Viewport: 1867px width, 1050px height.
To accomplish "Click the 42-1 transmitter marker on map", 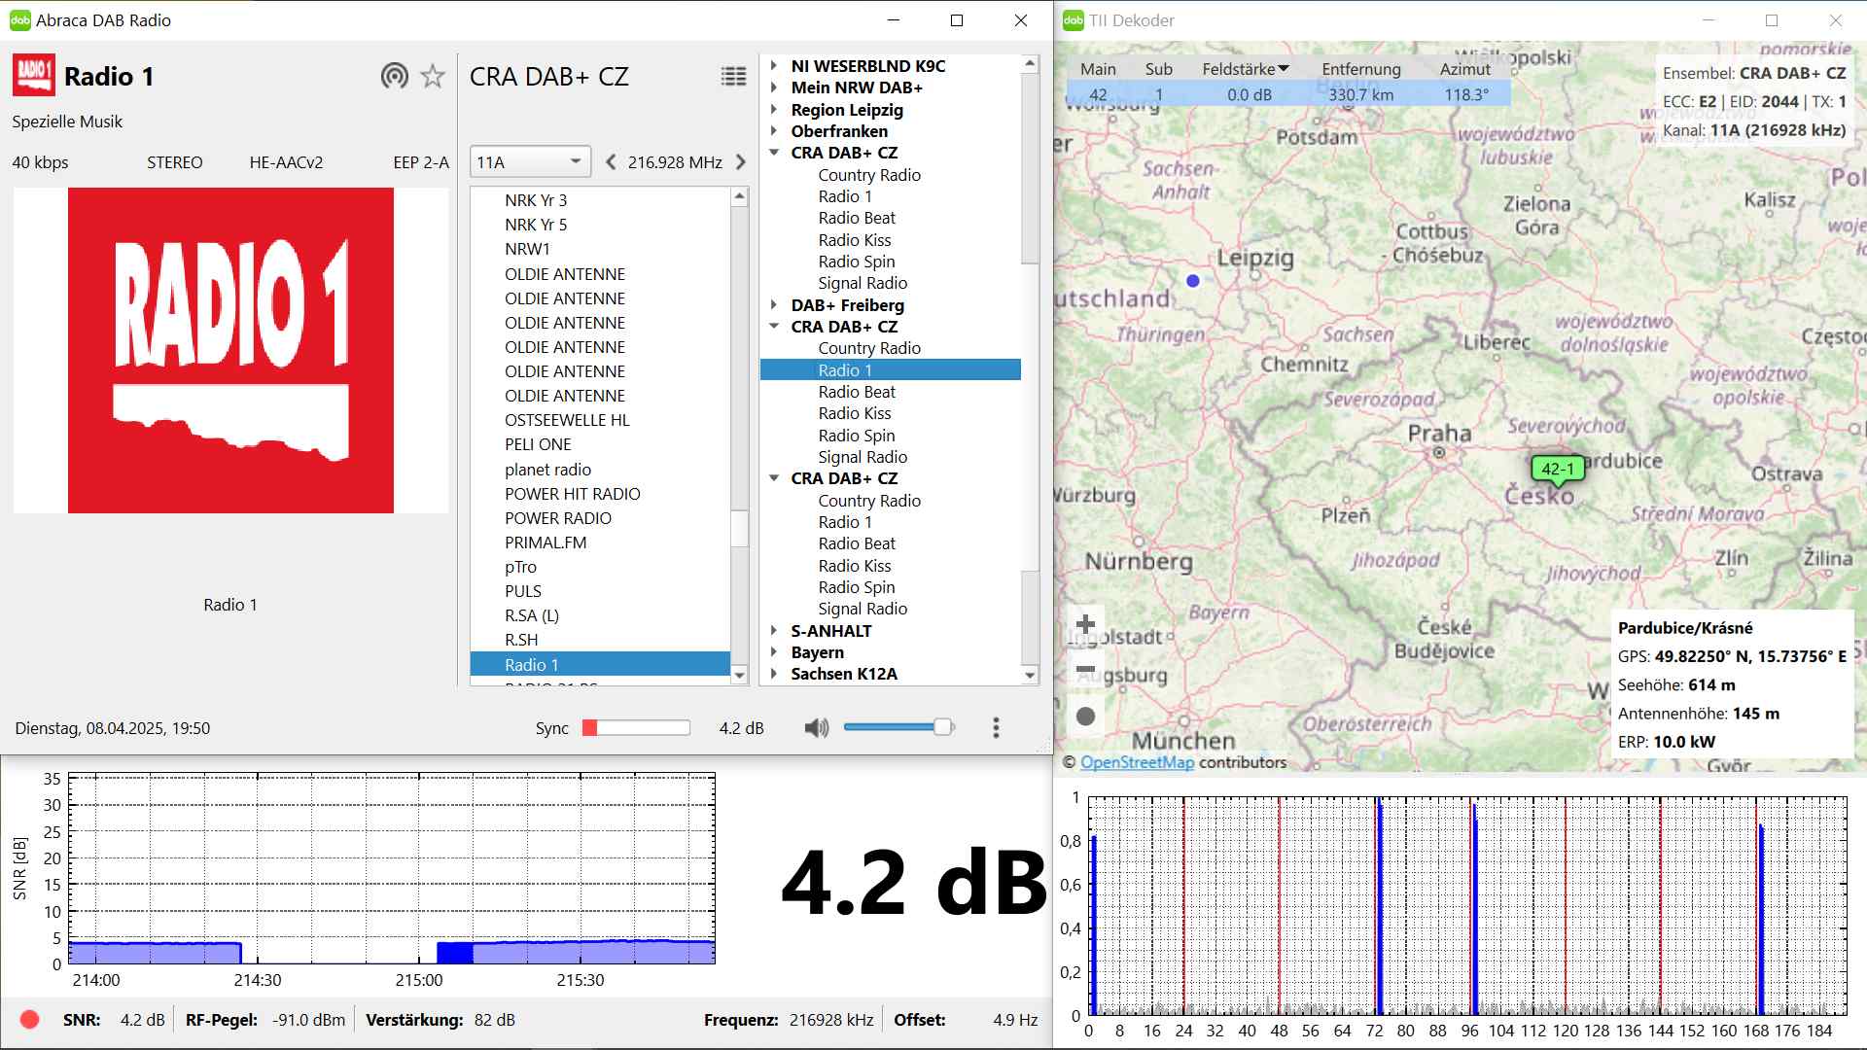I will click(1557, 470).
